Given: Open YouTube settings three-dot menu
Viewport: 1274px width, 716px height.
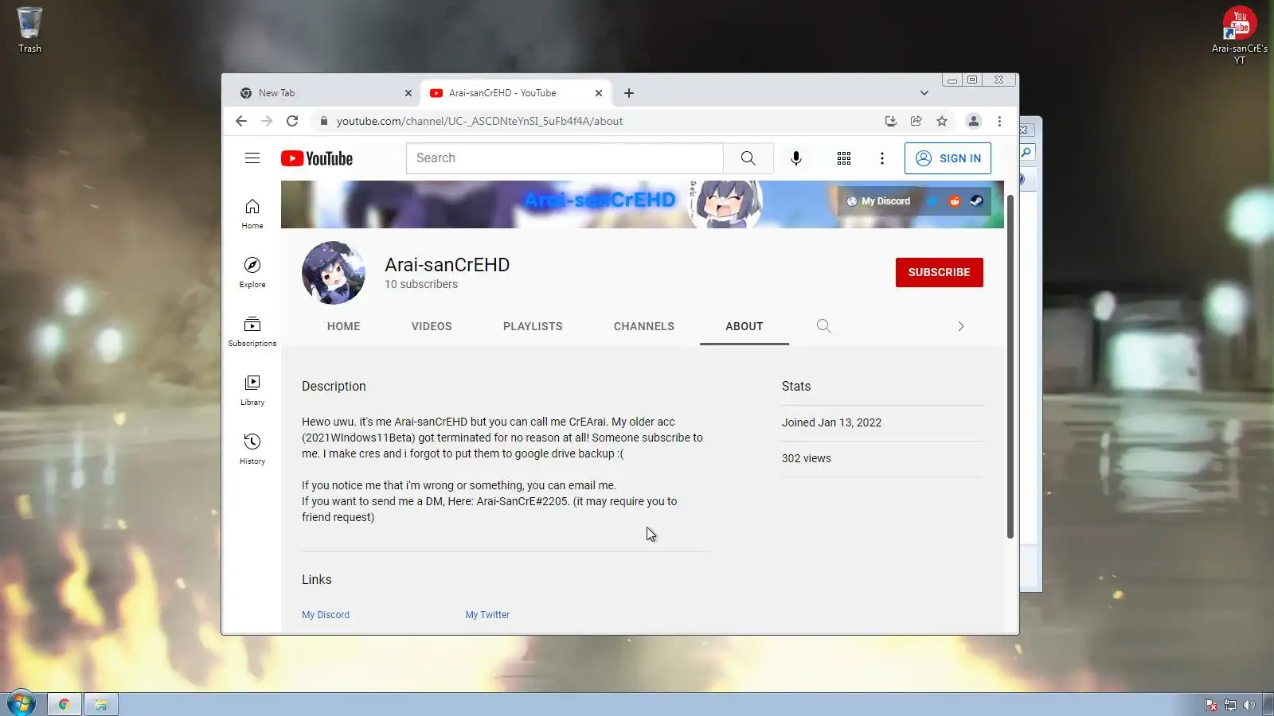Looking at the screenshot, I should [x=882, y=158].
